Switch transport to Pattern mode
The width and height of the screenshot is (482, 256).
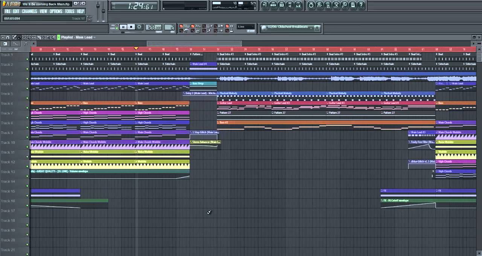point(117,25)
